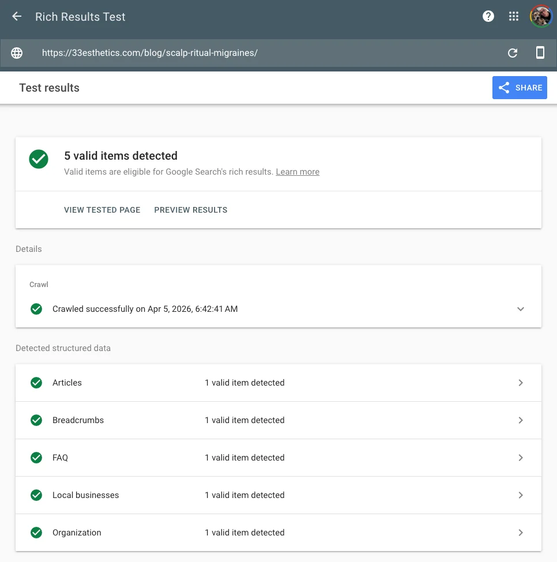557x562 pixels.
Task: Open the Google apps grid
Action: 514,16
